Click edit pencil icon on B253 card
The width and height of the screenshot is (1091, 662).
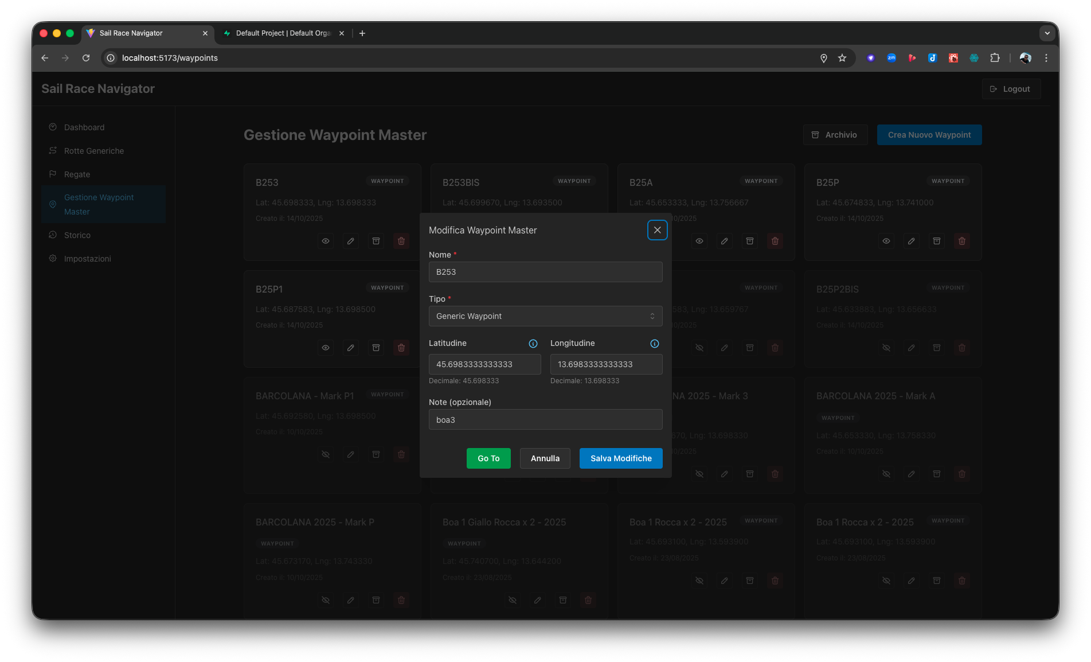[351, 241]
